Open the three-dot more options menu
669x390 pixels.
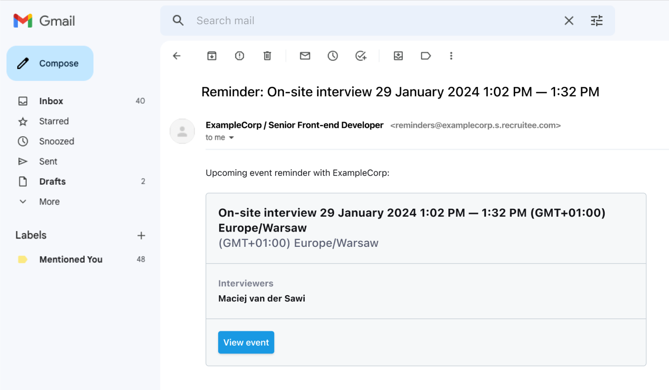[x=451, y=56]
